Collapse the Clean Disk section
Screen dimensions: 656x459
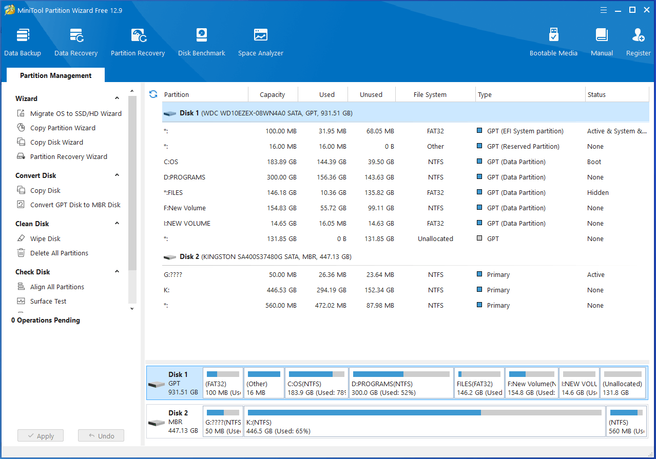click(x=117, y=224)
